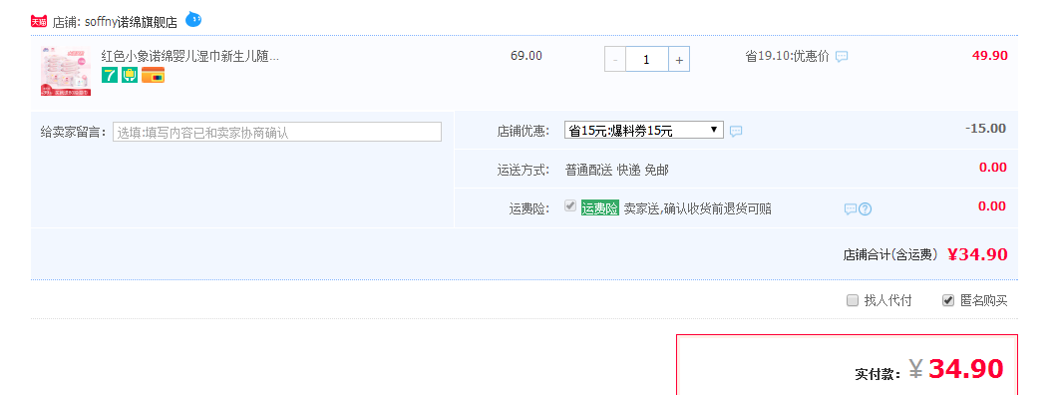The height and width of the screenshot is (395, 1056).
Task: Click the store total ¥34.90
Action: (977, 254)
